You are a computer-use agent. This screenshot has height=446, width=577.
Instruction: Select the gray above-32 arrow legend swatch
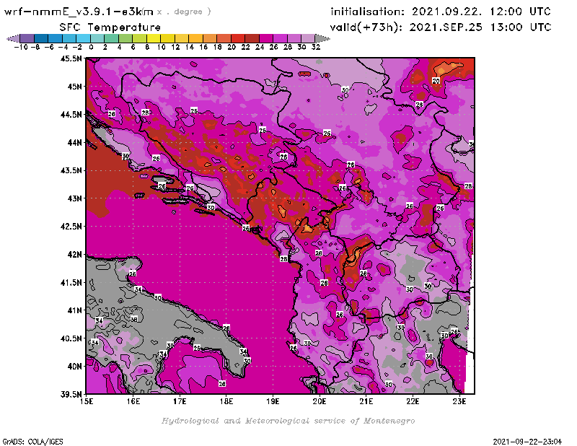click(322, 38)
